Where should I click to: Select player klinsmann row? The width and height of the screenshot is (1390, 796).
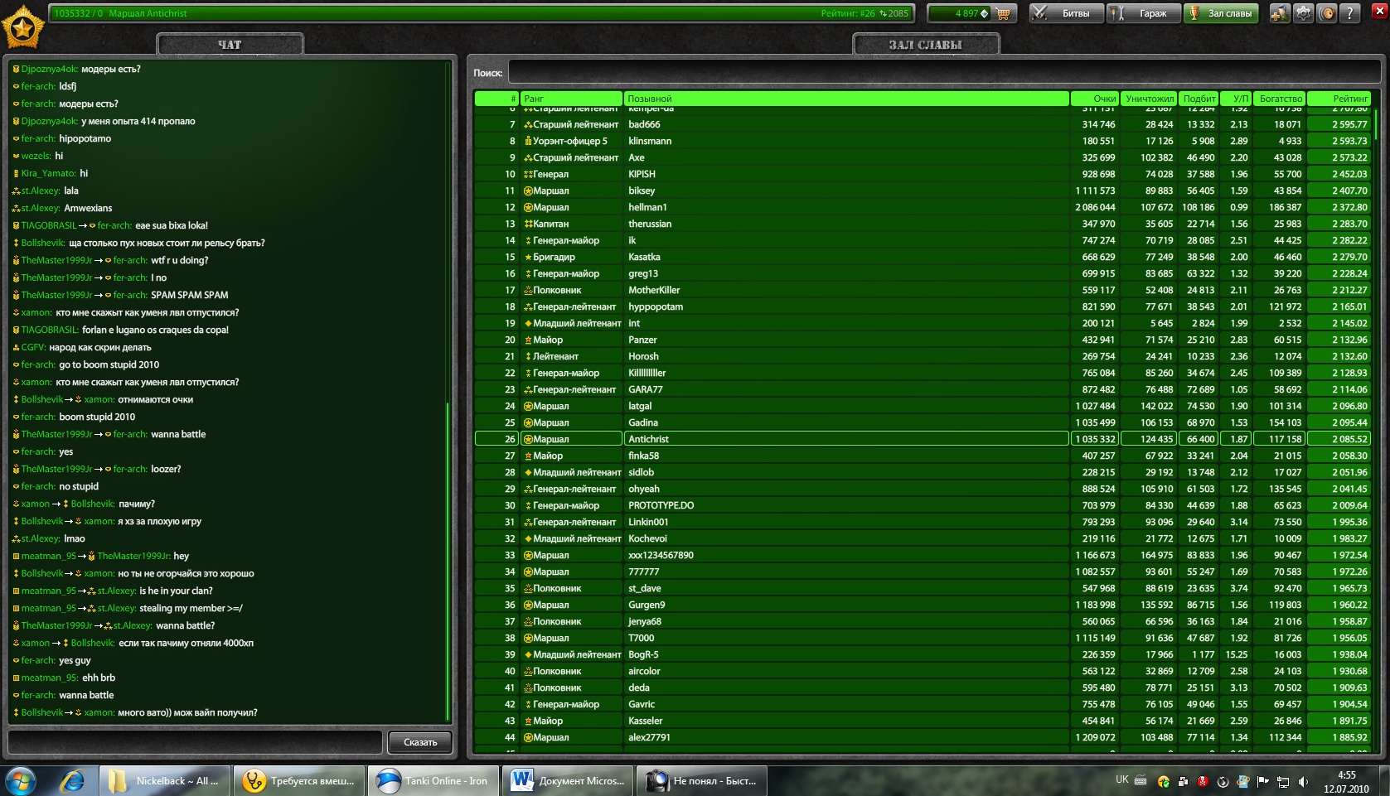(922, 141)
